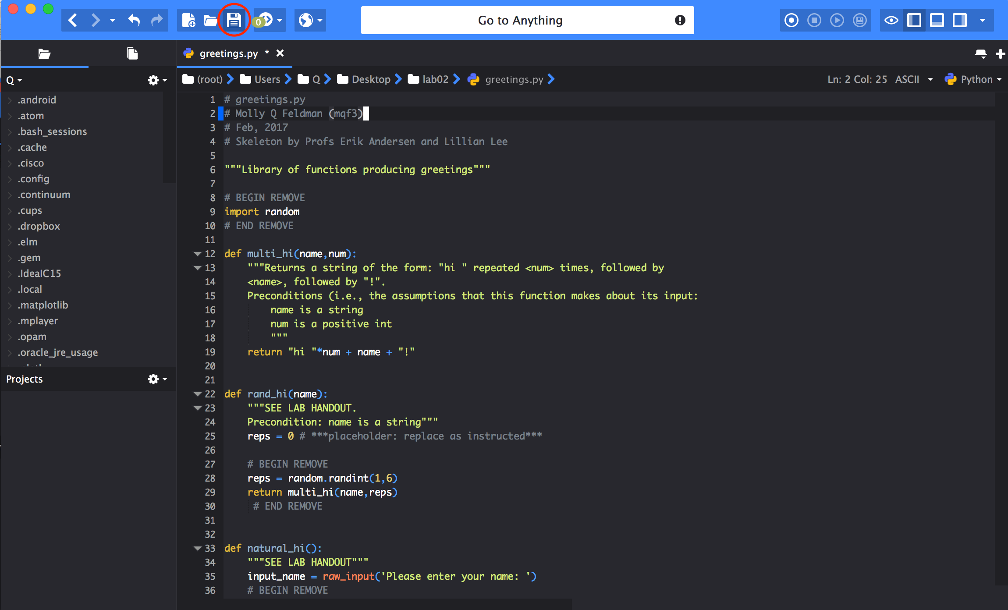Click the Desktop breadcrumb folder
Image resolution: width=1008 pixels, height=610 pixels.
370,79
